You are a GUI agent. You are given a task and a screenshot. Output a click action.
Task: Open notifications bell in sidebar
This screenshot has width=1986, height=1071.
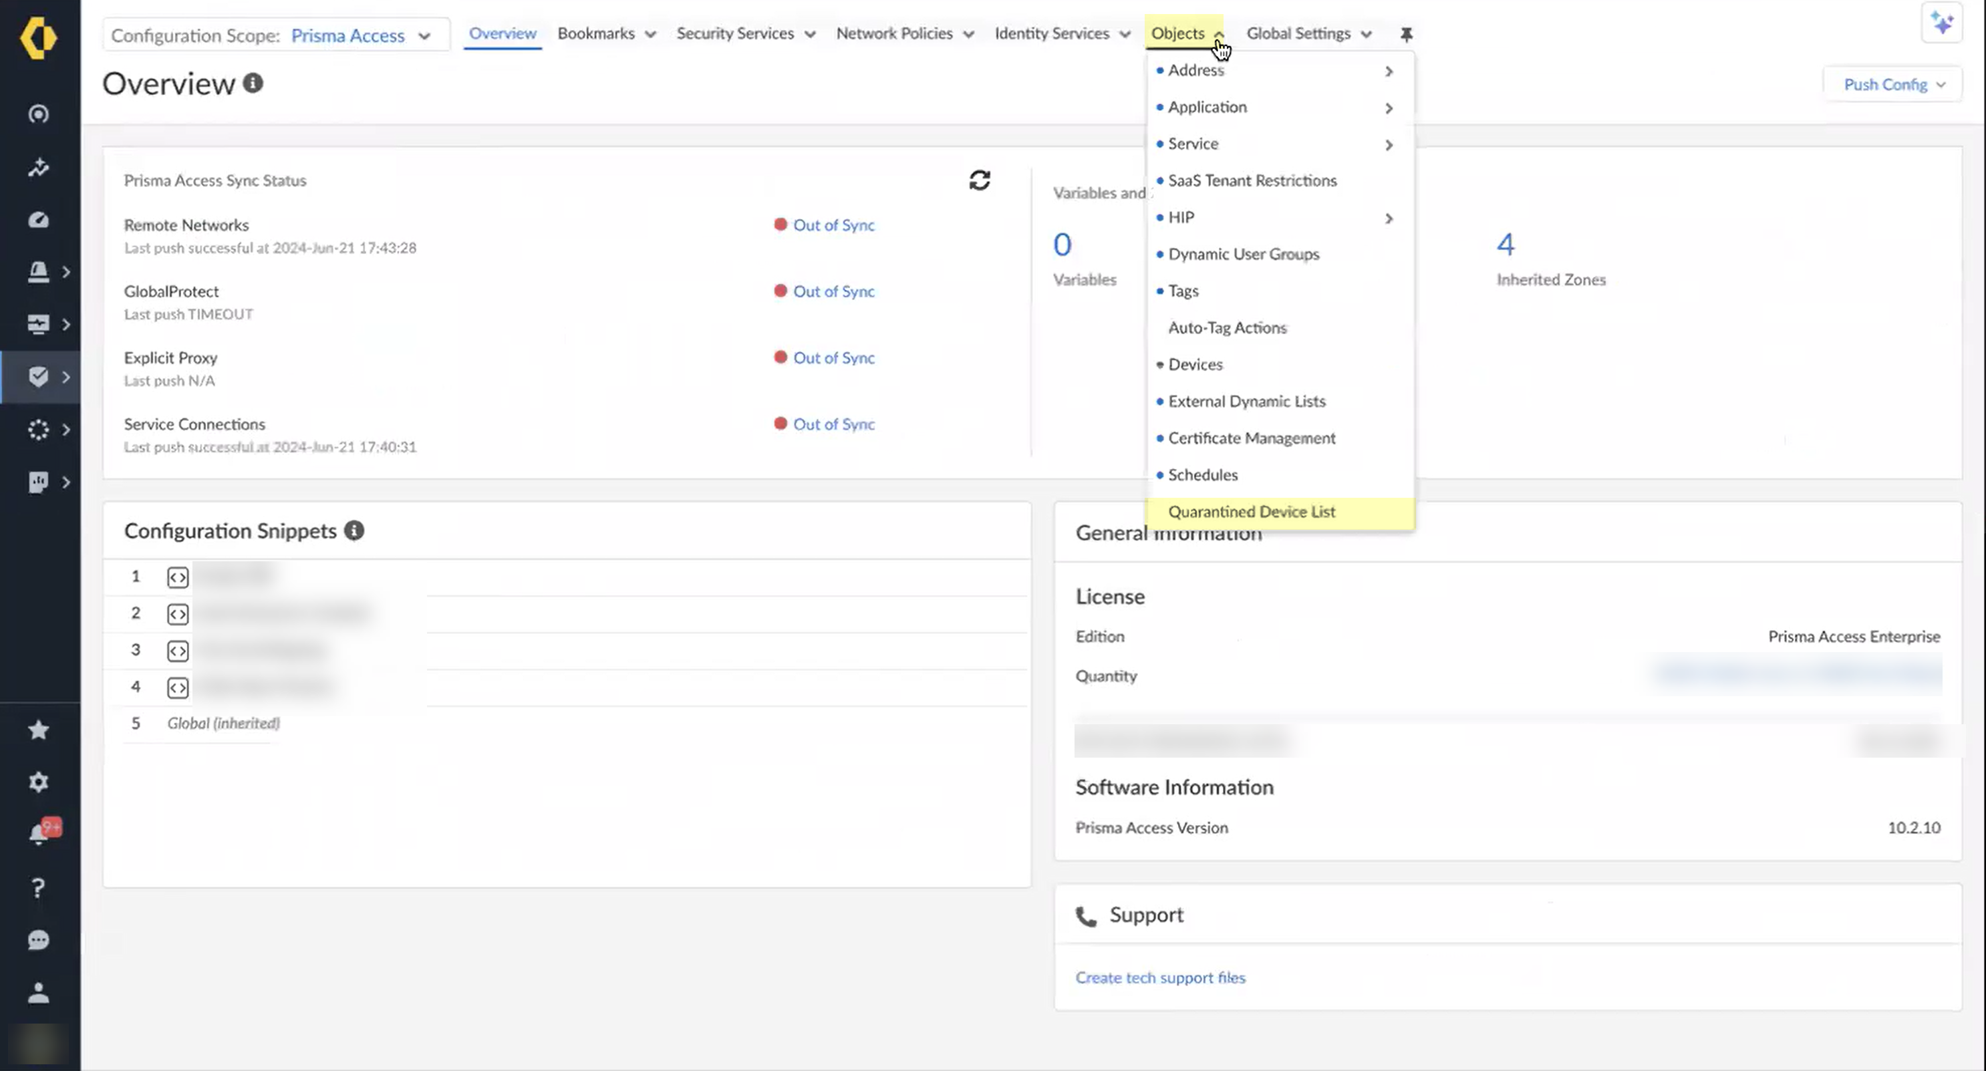39,834
